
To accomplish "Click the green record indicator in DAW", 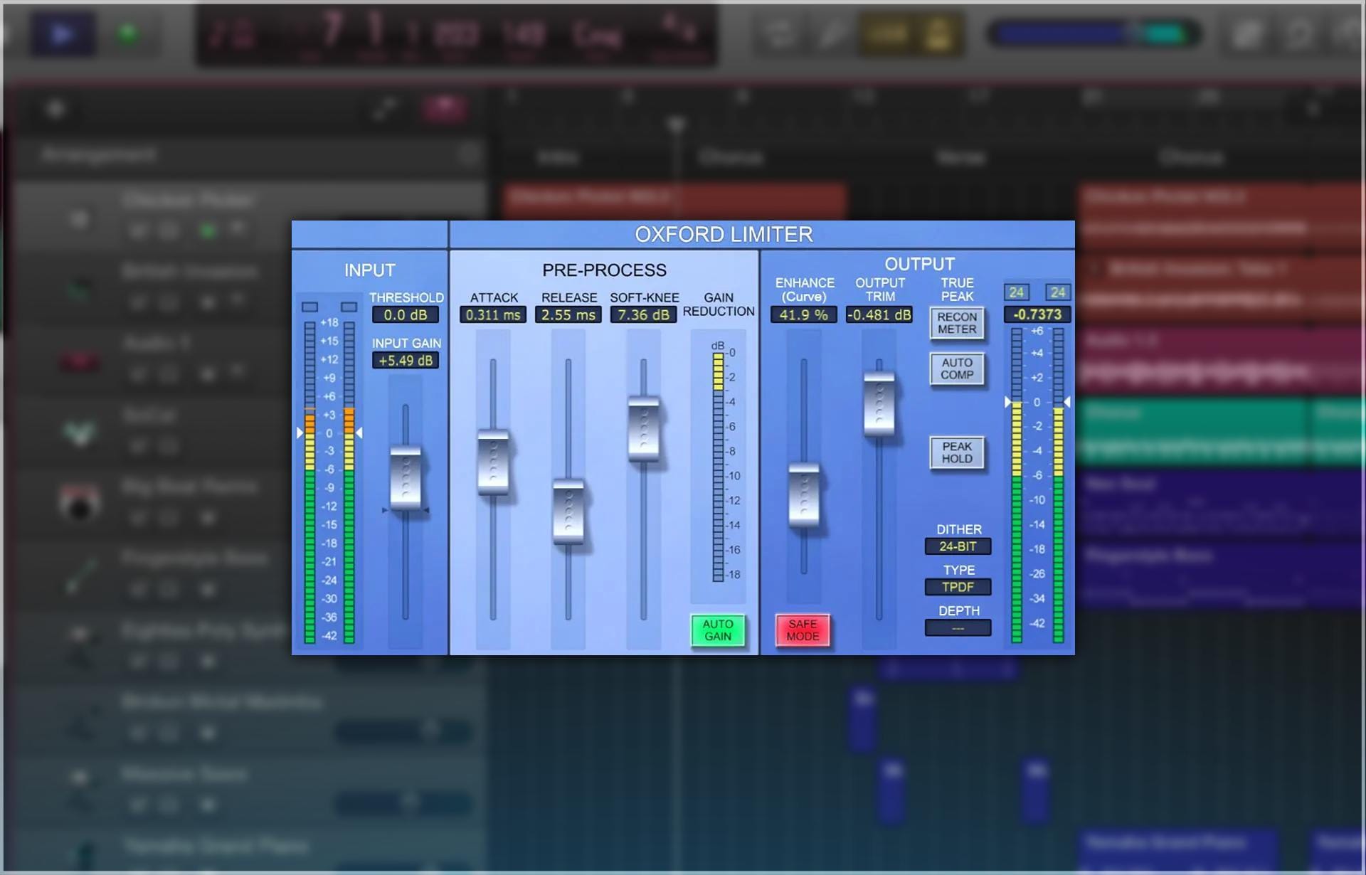I will (x=128, y=33).
